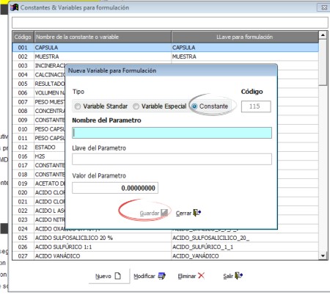Click the MUESTRA key cell
The height and width of the screenshot is (295, 330).
point(245,57)
